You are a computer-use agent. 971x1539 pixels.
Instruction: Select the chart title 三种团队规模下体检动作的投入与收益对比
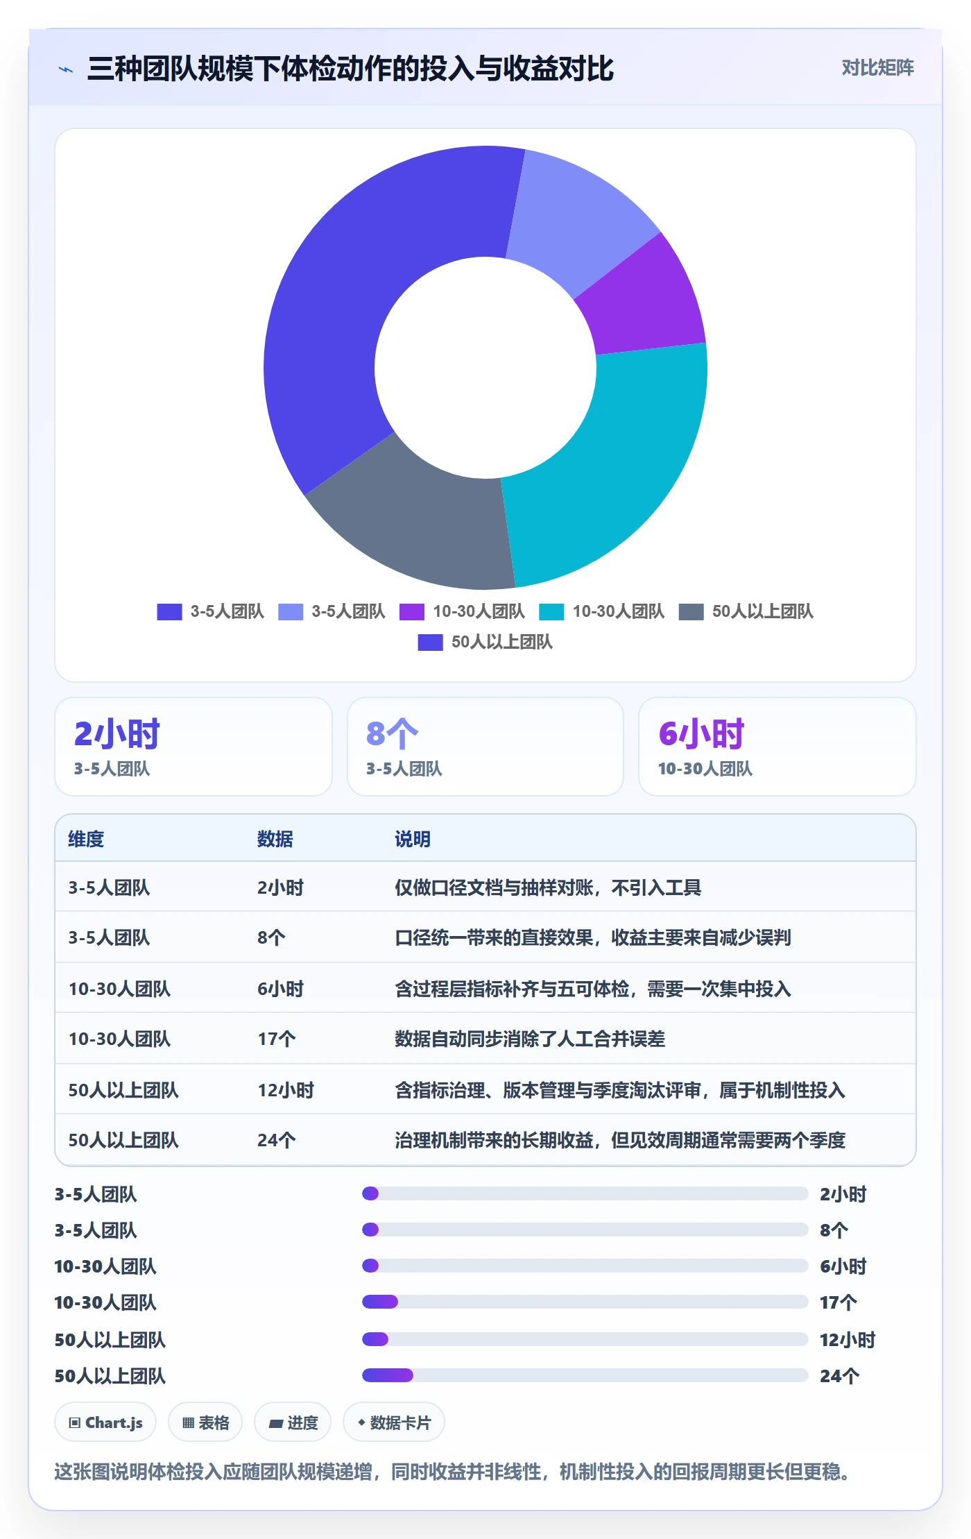[x=350, y=69]
